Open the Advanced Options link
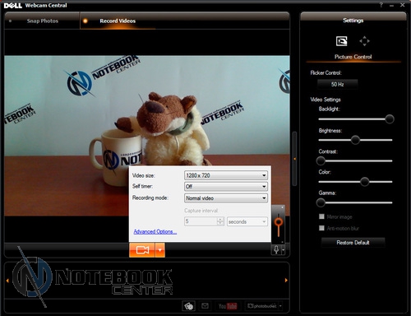This screenshot has width=411, height=316. (x=155, y=231)
